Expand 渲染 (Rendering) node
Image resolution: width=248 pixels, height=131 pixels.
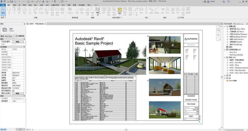click(x=227, y=45)
